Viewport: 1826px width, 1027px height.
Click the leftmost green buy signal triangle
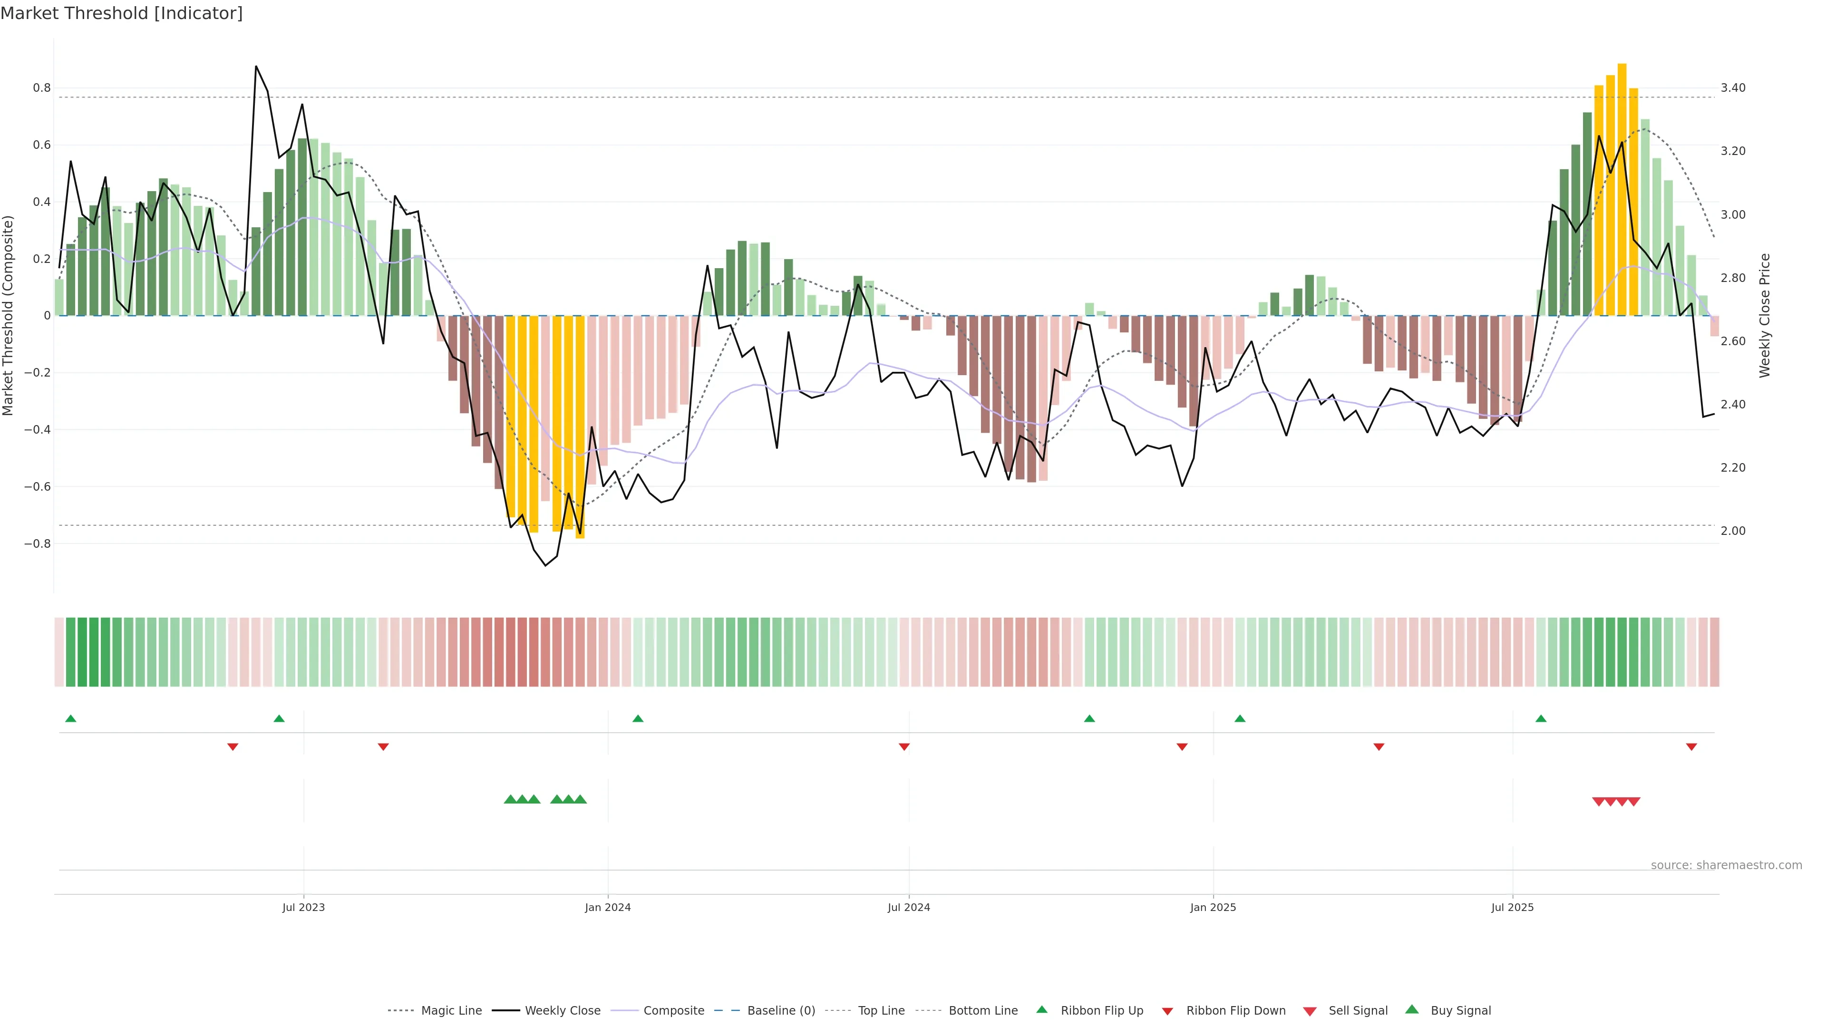(x=510, y=799)
